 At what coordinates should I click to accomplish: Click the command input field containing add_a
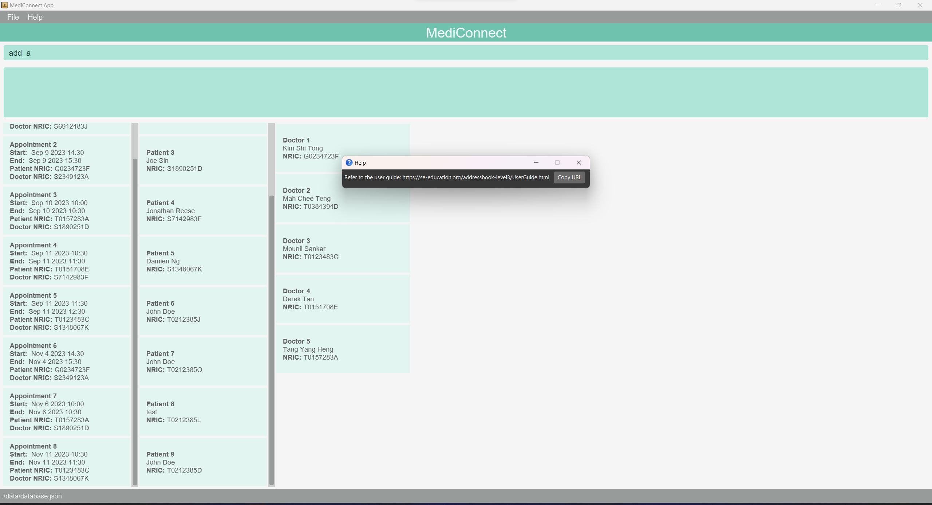point(466,53)
